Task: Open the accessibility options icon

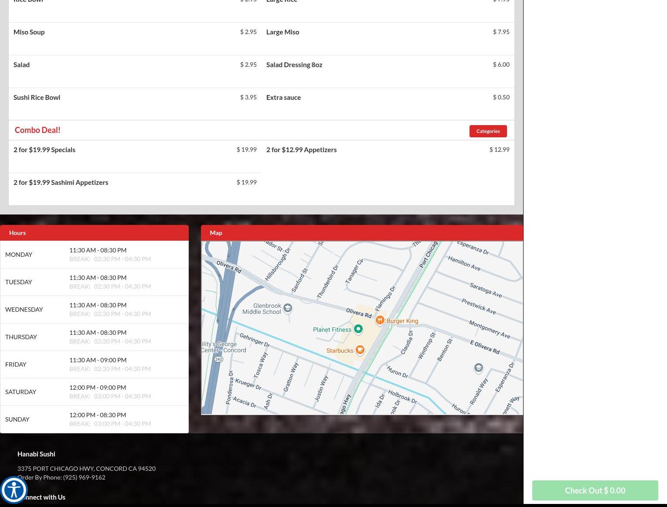Action: click(14, 490)
